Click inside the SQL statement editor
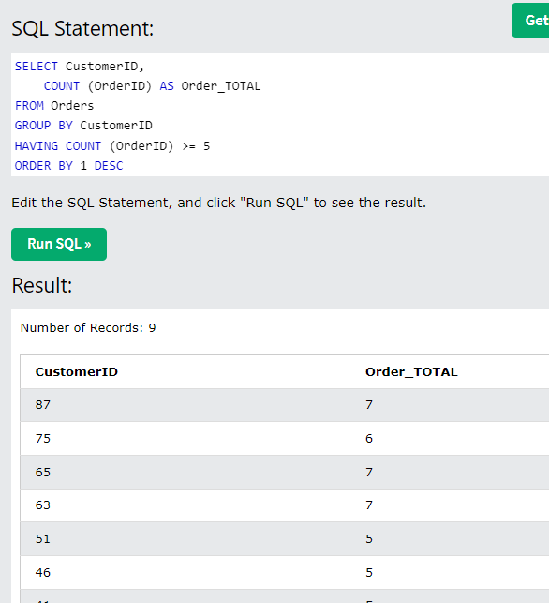Image resolution: width=549 pixels, height=603 pixels. click(x=280, y=114)
